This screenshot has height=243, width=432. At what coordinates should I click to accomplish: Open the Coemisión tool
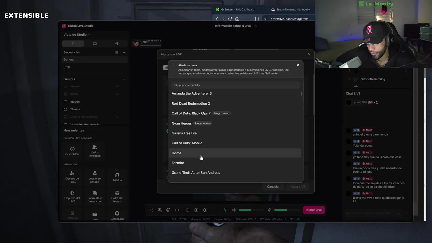pos(72,151)
